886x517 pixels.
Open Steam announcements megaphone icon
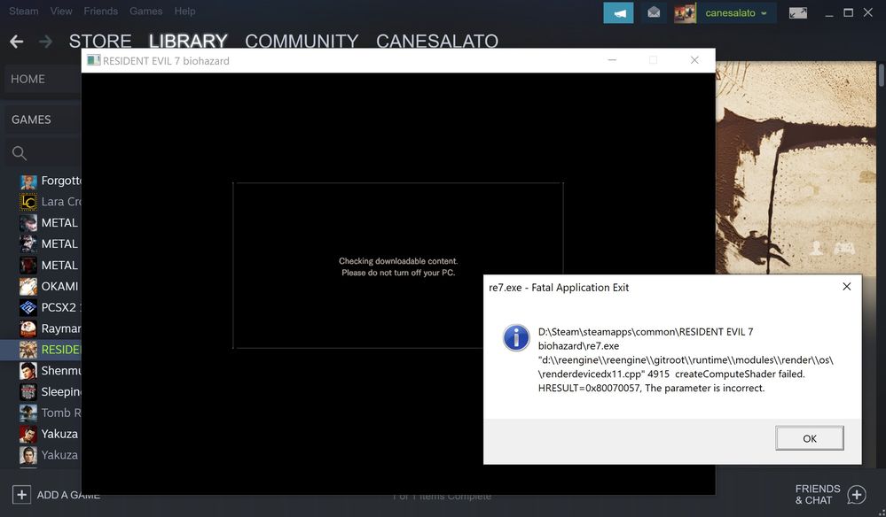[x=618, y=12]
